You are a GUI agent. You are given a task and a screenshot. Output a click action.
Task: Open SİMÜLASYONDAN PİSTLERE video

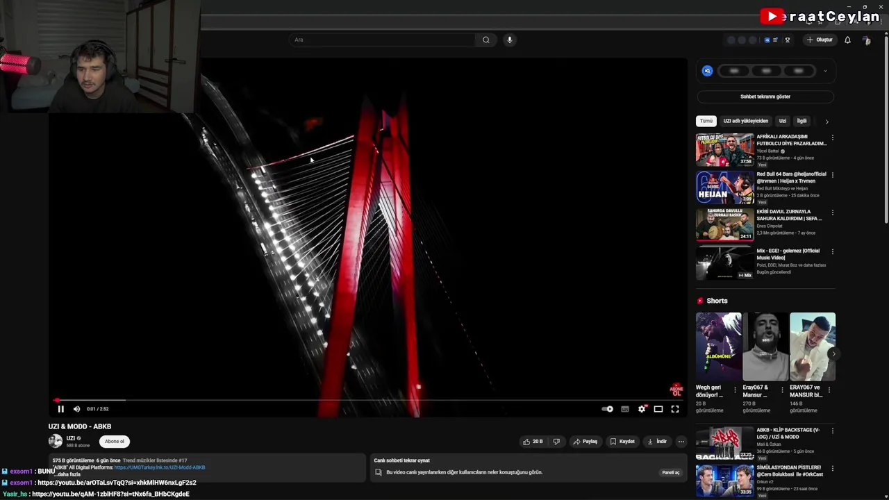pos(724,481)
